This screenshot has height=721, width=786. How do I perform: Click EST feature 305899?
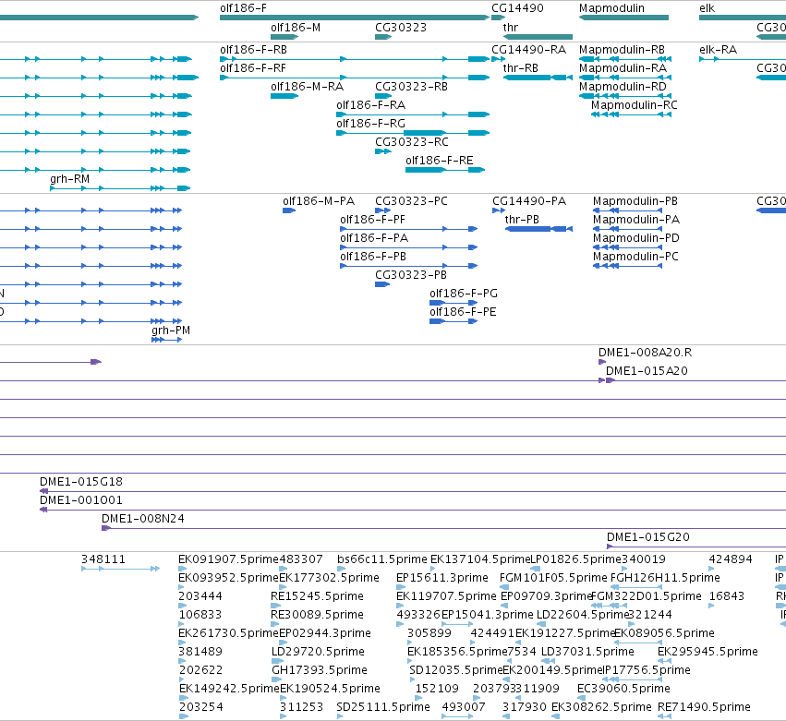(429, 633)
